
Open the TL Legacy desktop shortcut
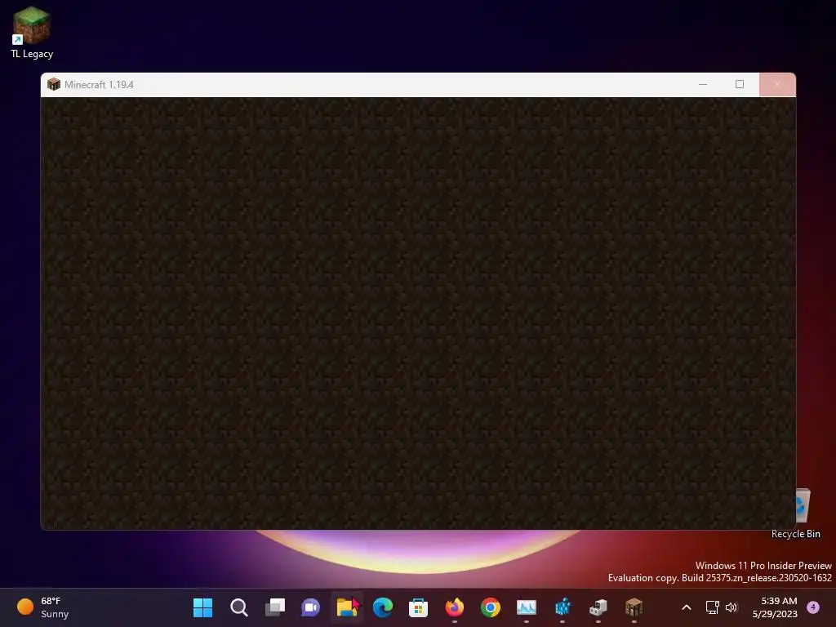[x=32, y=33]
